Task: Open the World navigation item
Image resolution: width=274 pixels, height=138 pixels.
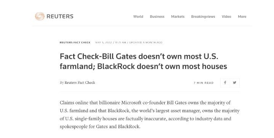Action: (x=138, y=17)
